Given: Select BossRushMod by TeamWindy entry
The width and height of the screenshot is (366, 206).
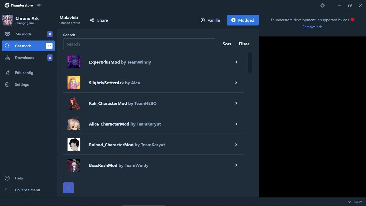Looking at the screenshot, I should pyautogui.click(x=154, y=165).
